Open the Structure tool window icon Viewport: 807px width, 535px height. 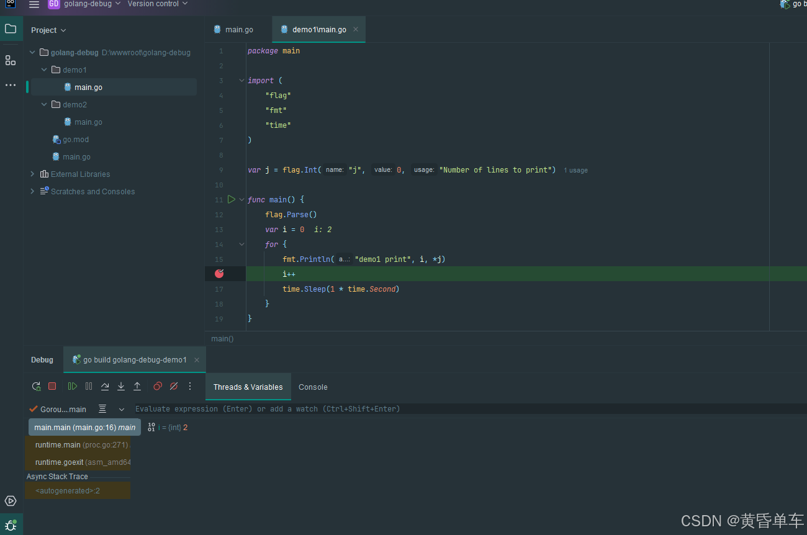[x=11, y=60]
